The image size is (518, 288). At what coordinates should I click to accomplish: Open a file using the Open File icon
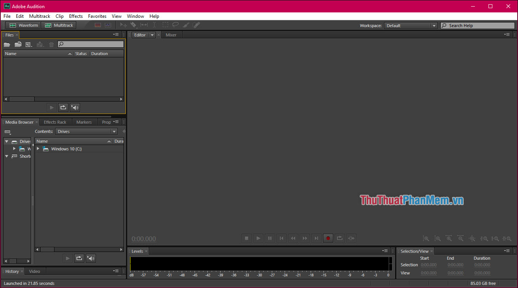click(x=7, y=44)
